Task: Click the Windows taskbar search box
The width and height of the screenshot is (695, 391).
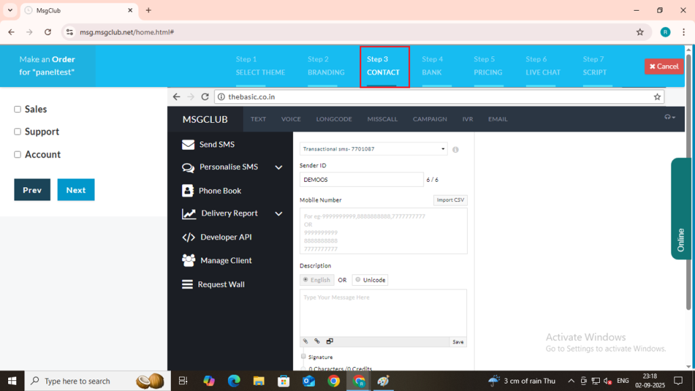Action: [98, 381]
